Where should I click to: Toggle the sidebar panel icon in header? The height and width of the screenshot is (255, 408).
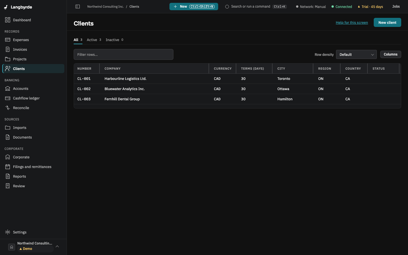point(78,7)
